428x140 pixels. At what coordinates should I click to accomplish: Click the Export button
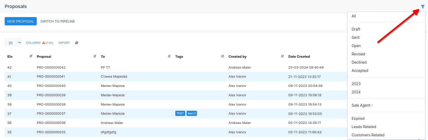point(64,43)
